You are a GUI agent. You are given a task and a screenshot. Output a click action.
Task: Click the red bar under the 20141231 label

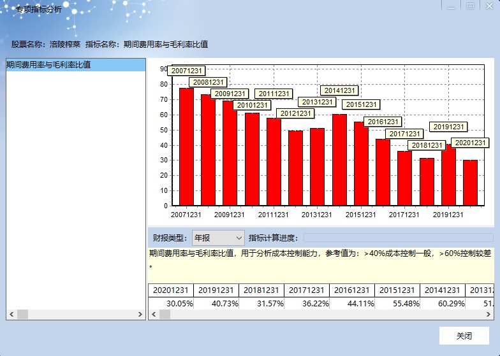[339, 160]
